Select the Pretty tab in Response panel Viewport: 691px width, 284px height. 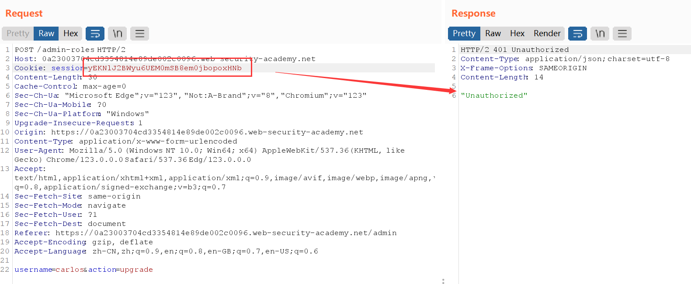pyautogui.click(x=464, y=34)
